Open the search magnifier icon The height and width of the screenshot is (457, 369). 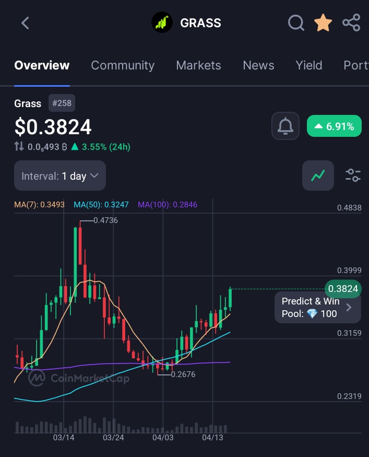[x=296, y=23]
